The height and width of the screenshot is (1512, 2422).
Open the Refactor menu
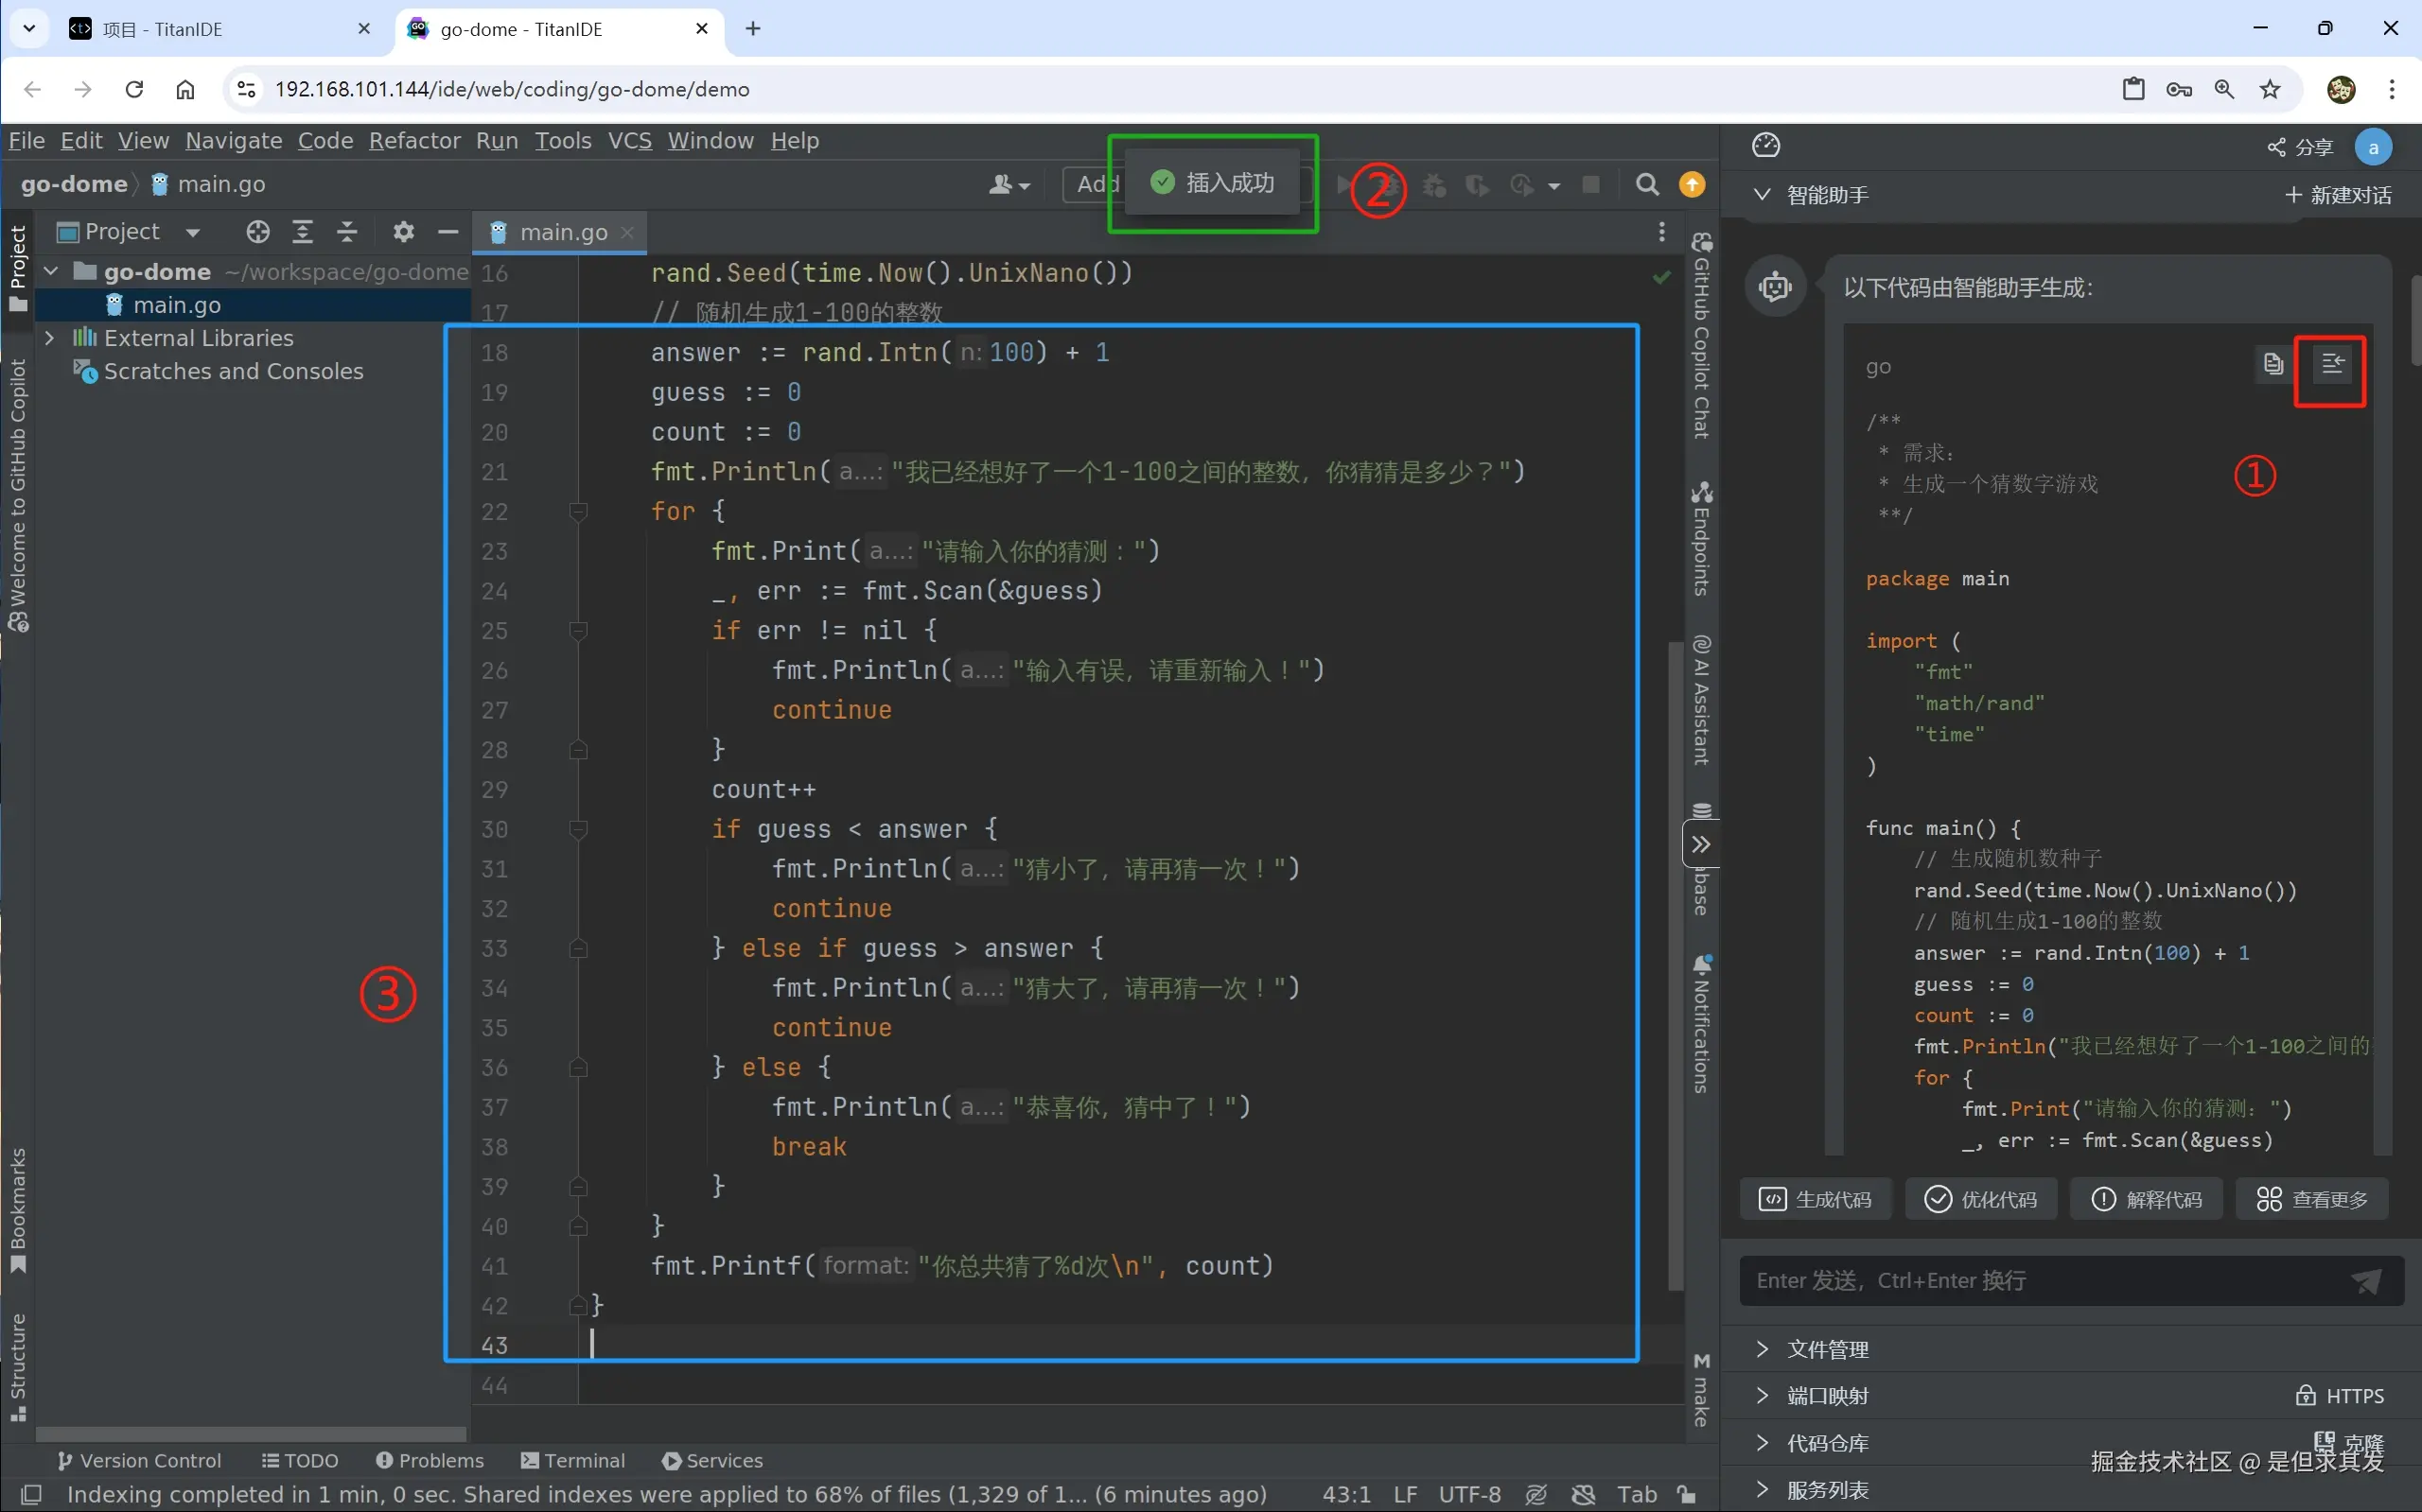(x=414, y=141)
